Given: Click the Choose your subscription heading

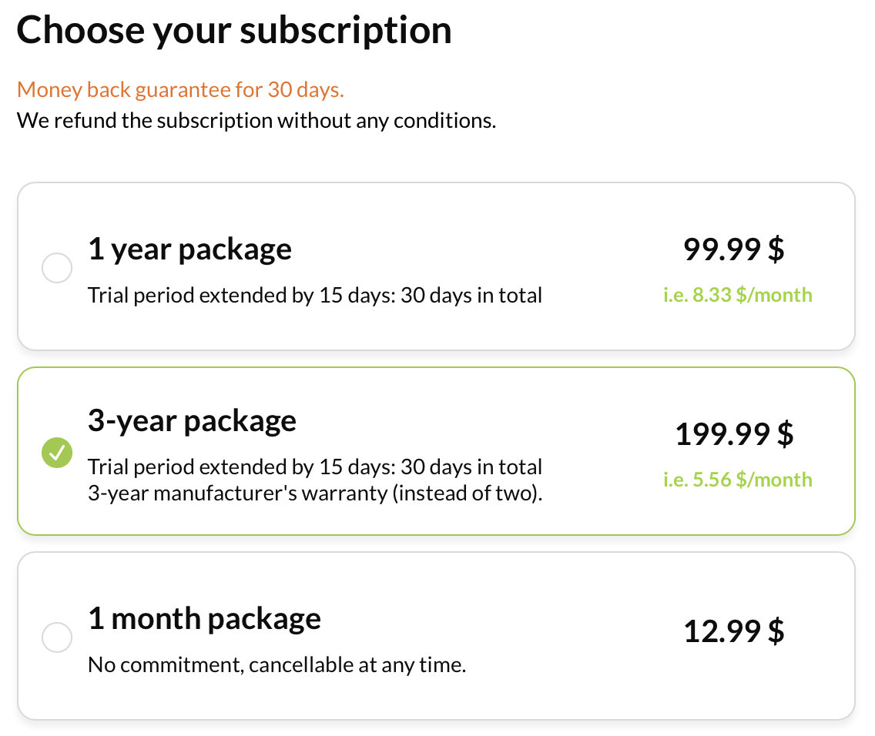Looking at the screenshot, I should point(234,30).
